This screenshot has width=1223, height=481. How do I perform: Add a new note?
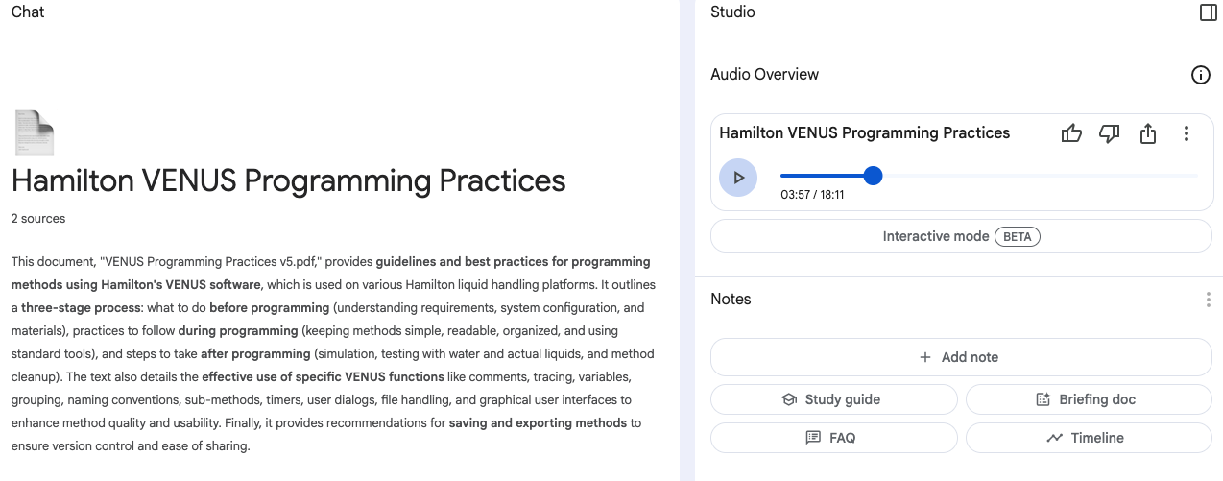click(961, 357)
